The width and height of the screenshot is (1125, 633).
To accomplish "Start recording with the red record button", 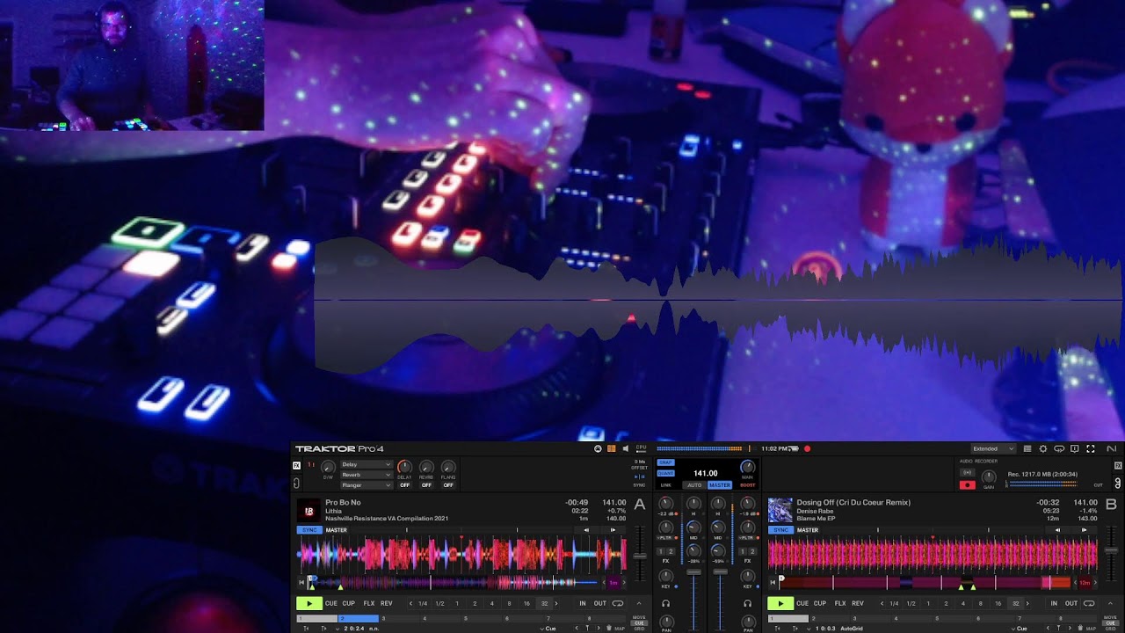I will coord(968,484).
